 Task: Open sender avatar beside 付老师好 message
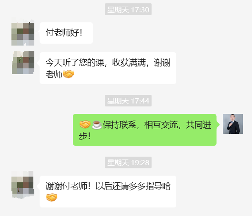click(x=23, y=33)
